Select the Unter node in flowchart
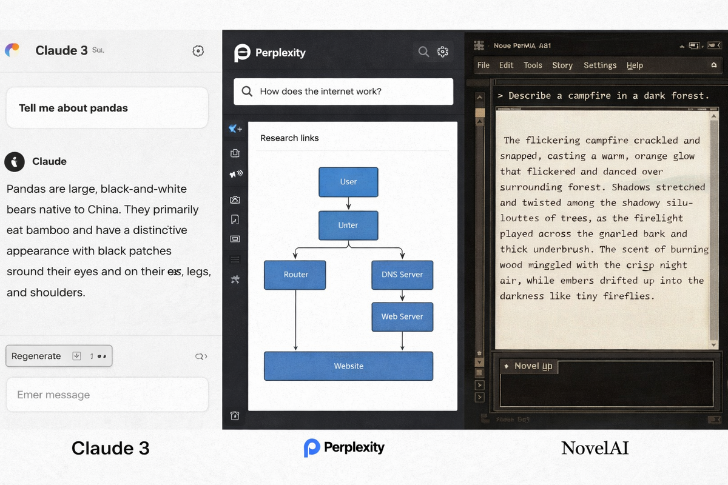Screen dimensions: 728x485 tap(348, 225)
